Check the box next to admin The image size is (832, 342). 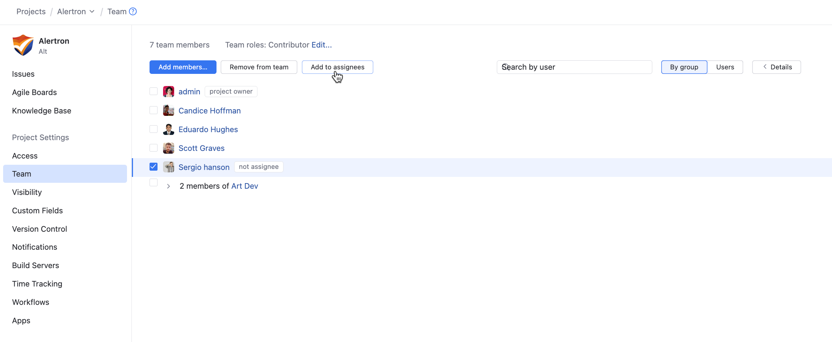(153, 91)
